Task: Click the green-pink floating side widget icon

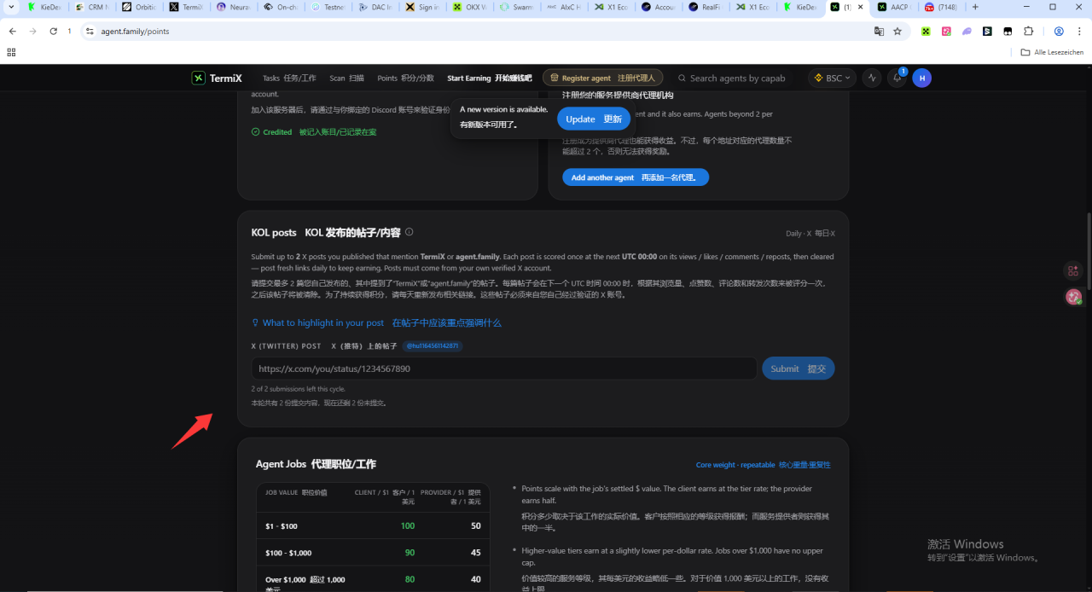Action: point(1073,297)
